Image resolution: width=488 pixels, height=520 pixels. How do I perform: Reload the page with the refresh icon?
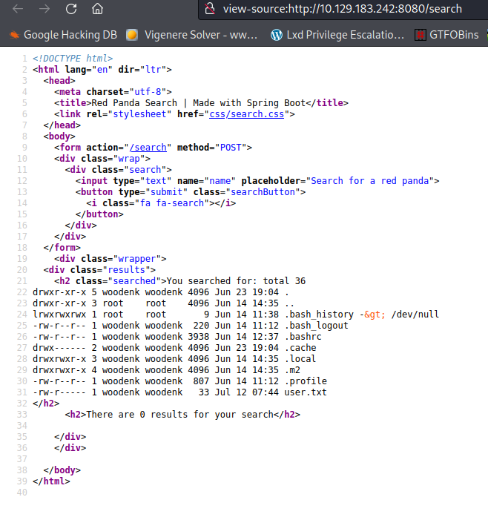tap(71, 10)
